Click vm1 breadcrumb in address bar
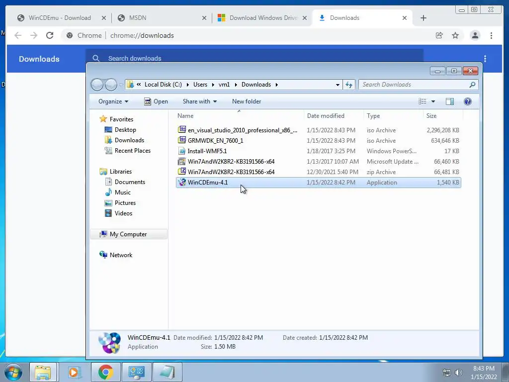Image resolution: width=509 pixels, height=382 pixels. point(224,85)
